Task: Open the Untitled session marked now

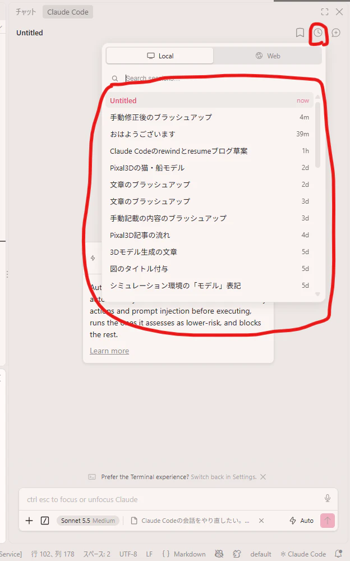Action: [x=209, y=100]
